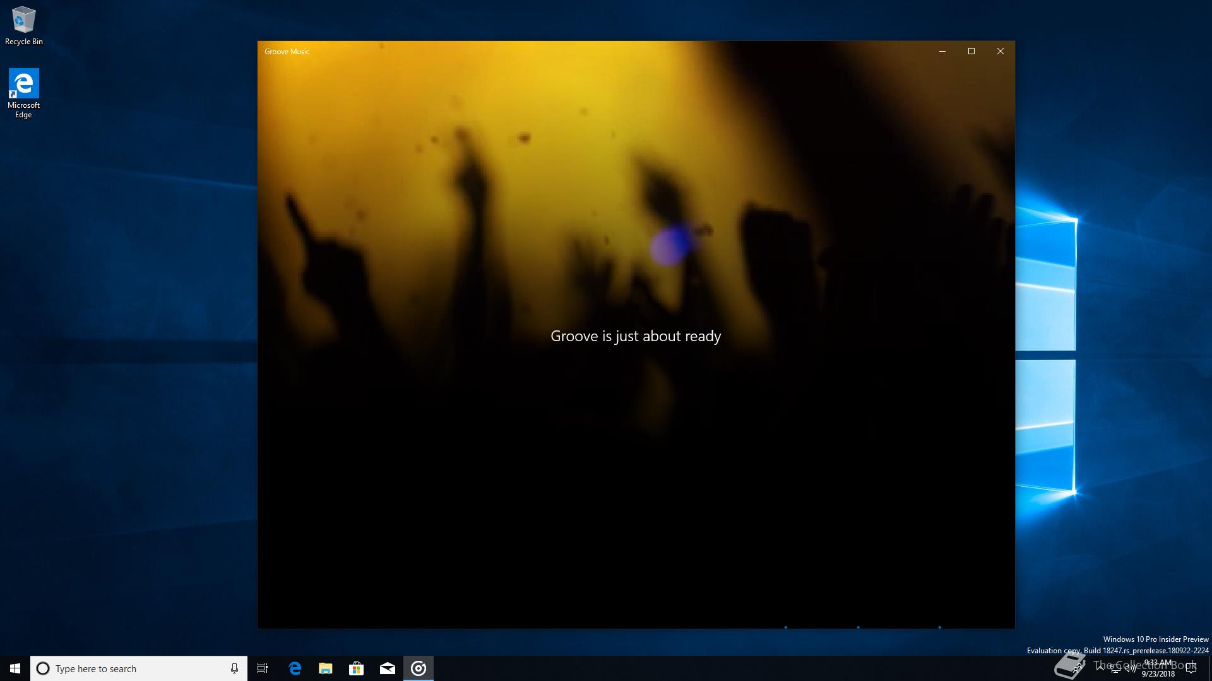This screenshot has width=1212, height=681.
Task: Open Task View from the taskbar
Action: click(x=263, y=668)
